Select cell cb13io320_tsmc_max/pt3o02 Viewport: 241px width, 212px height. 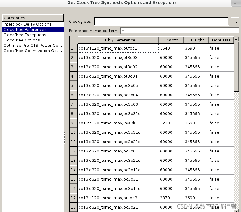(118, 67)
